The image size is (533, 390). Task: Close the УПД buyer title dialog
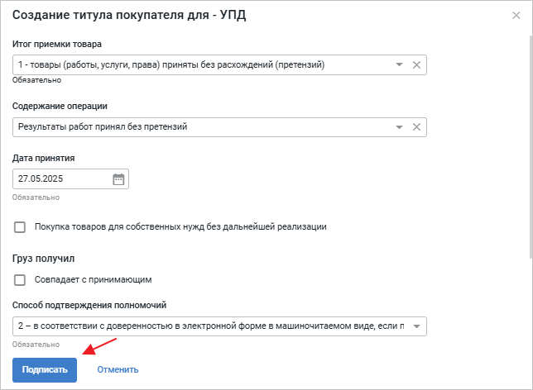516,15
